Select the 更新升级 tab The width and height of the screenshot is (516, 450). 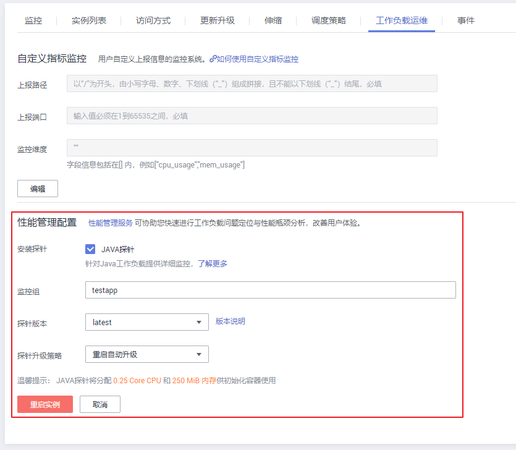(x=218, y=20)
